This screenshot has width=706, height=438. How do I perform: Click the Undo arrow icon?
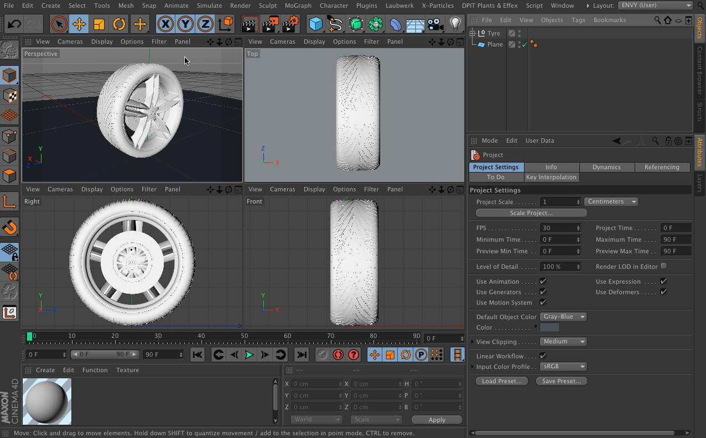click(x=14, y=24)
